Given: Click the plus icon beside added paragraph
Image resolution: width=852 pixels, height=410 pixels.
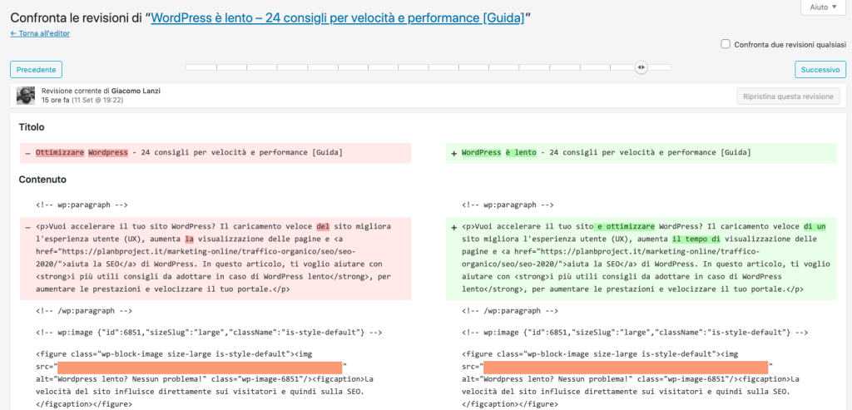Looking at the screenshot, I should point(453,228).
